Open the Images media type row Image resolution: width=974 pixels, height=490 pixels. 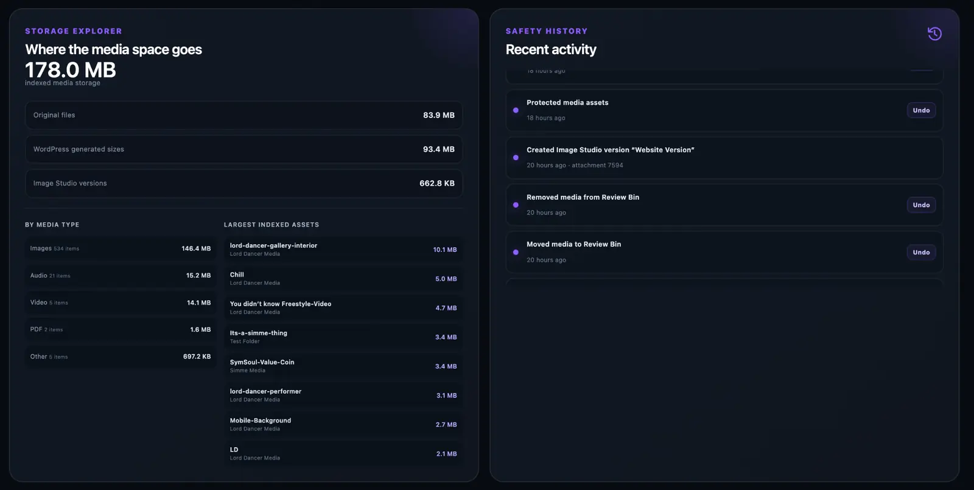121,248
